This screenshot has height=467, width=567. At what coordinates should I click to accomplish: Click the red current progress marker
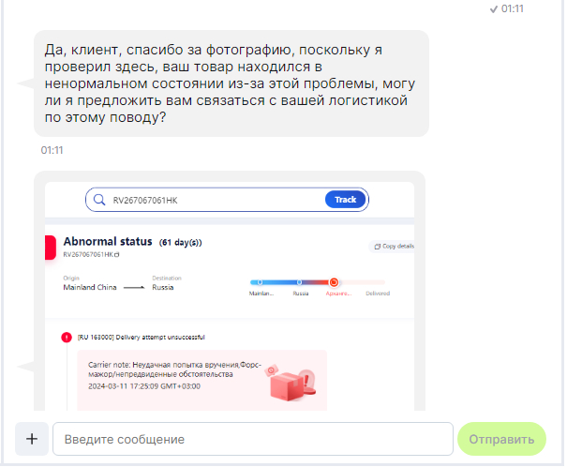335,282
